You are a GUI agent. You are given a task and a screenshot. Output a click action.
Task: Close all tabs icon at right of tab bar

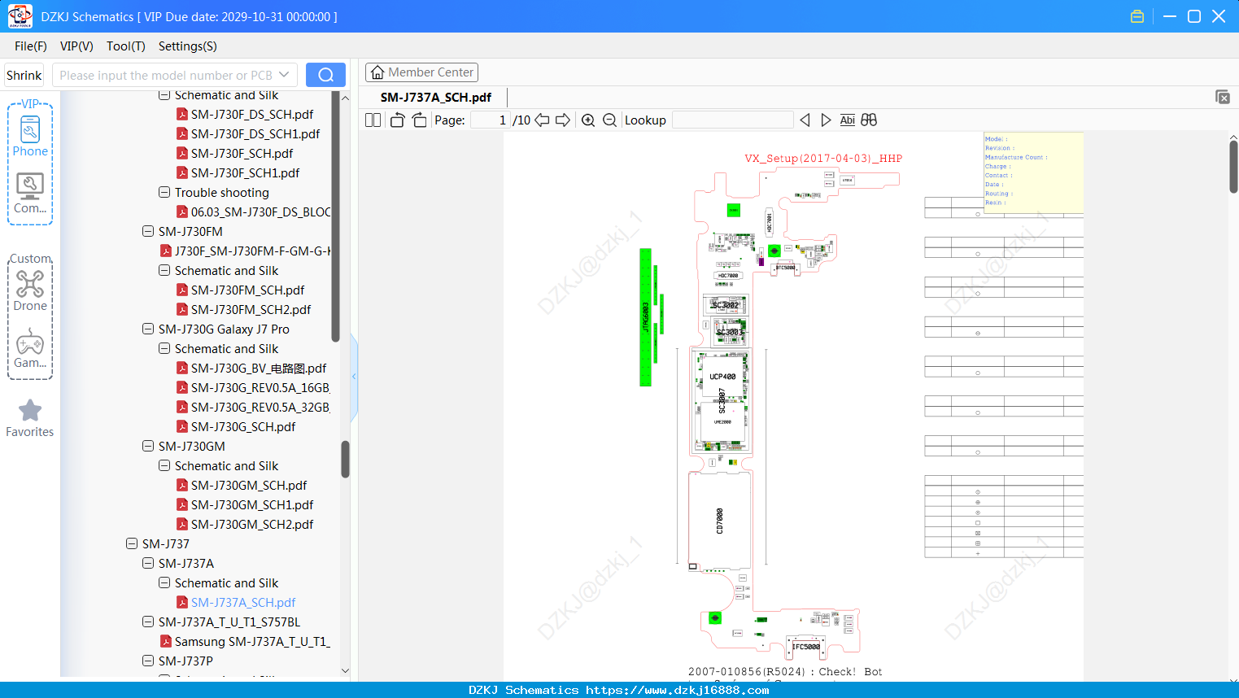click(1223, 97)
